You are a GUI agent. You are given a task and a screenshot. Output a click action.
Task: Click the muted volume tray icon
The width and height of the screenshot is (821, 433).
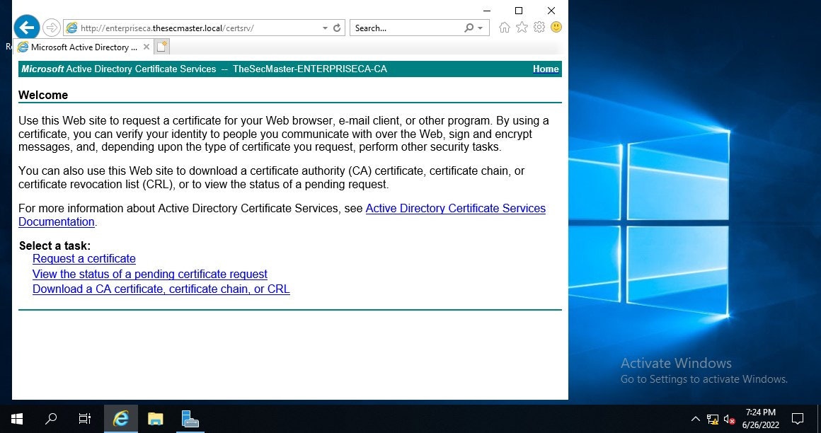[729, 419]
